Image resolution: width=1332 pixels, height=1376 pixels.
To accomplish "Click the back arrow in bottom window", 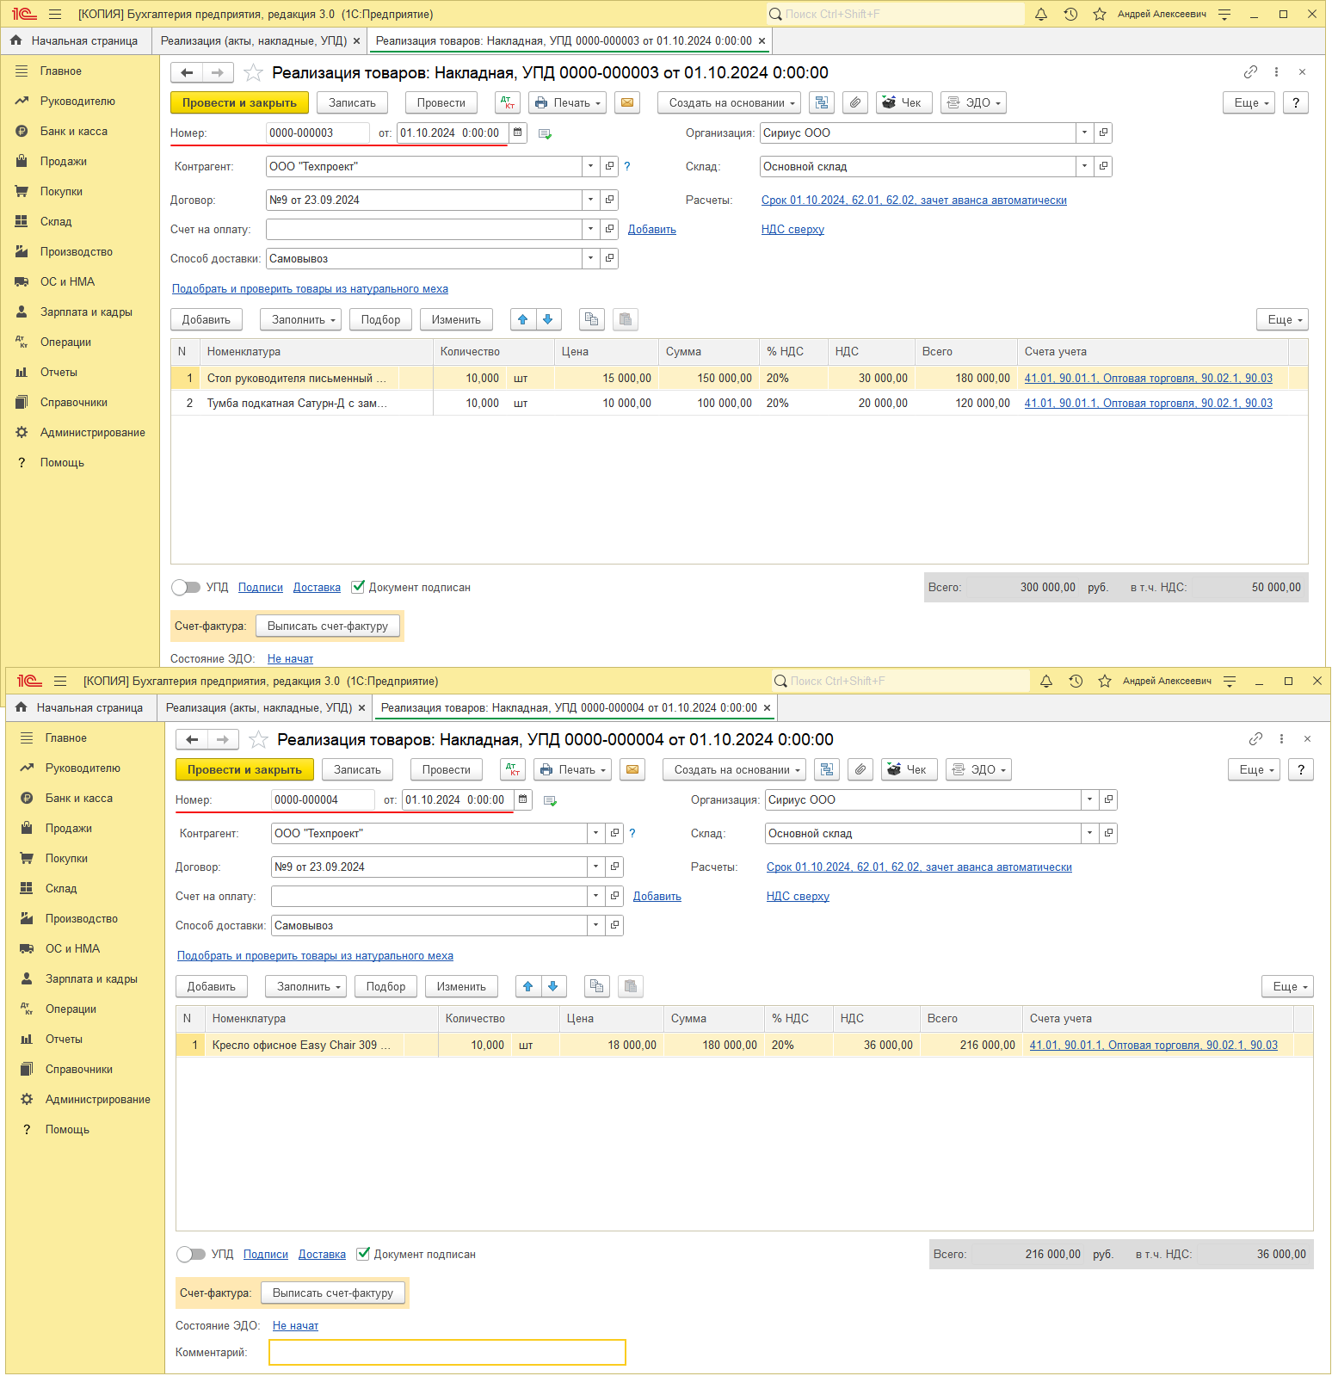I will tap(192, 739).
